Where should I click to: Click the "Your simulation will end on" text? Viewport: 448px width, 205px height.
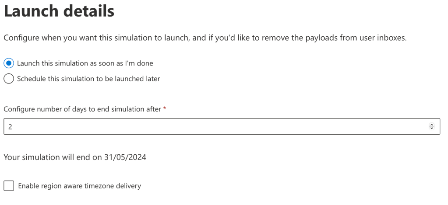(53, 157)
